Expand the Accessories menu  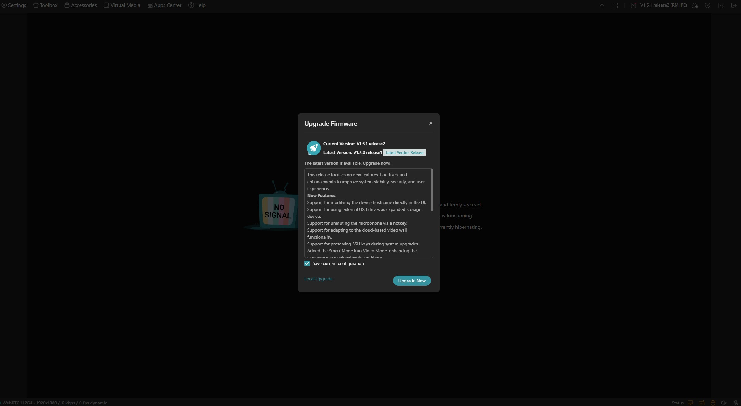tap(81, 5)
